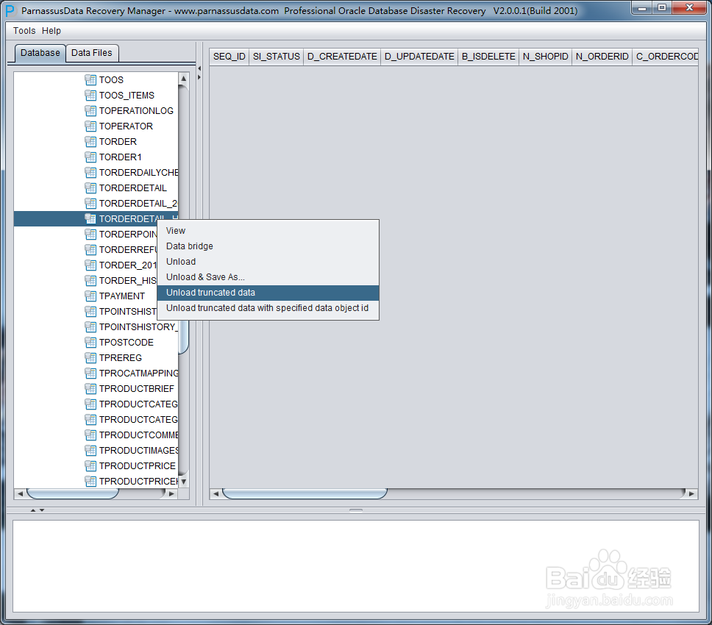
Task: Click the SI_STATUS column header
Action: point(276,57)
